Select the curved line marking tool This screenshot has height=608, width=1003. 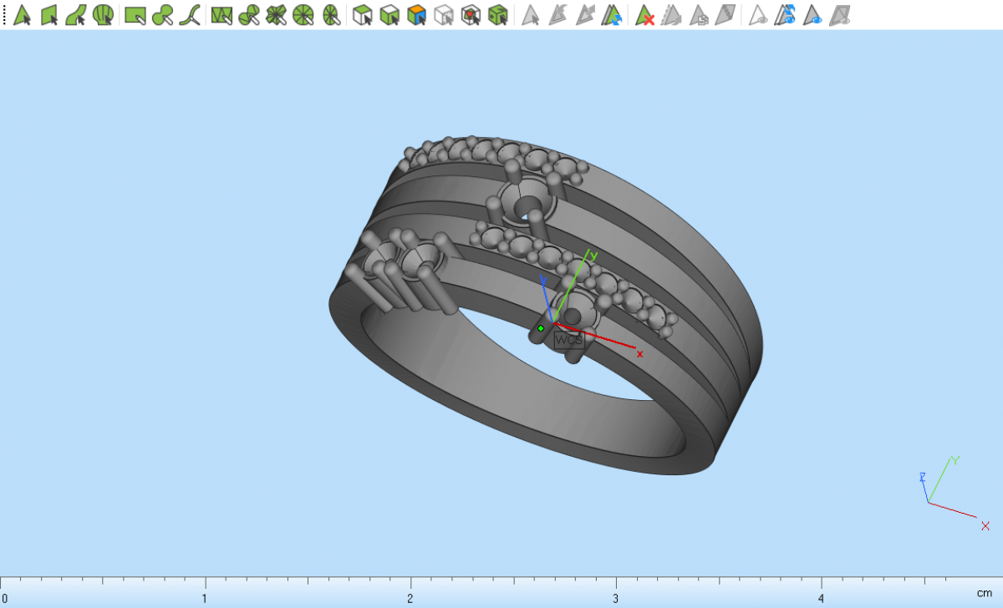pyautogui.click(x=191, y=14)
